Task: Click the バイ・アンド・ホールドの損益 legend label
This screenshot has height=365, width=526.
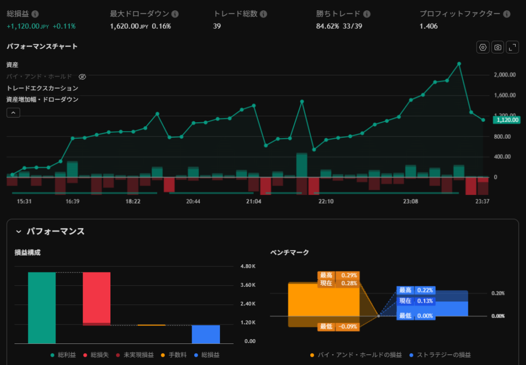Action: 360,355
